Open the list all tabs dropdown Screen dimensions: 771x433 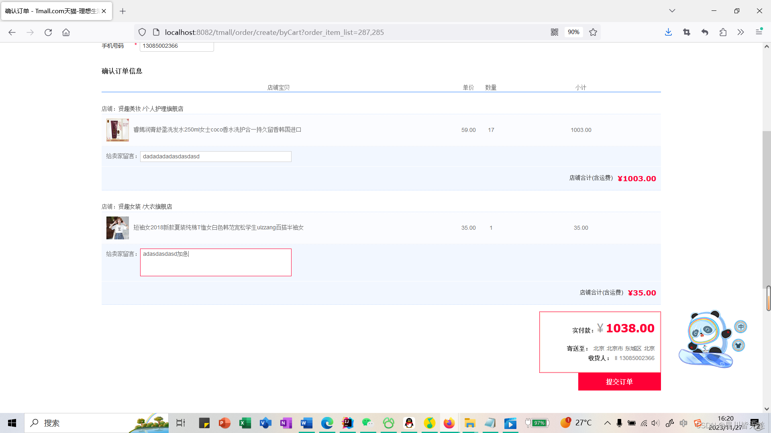672,11
